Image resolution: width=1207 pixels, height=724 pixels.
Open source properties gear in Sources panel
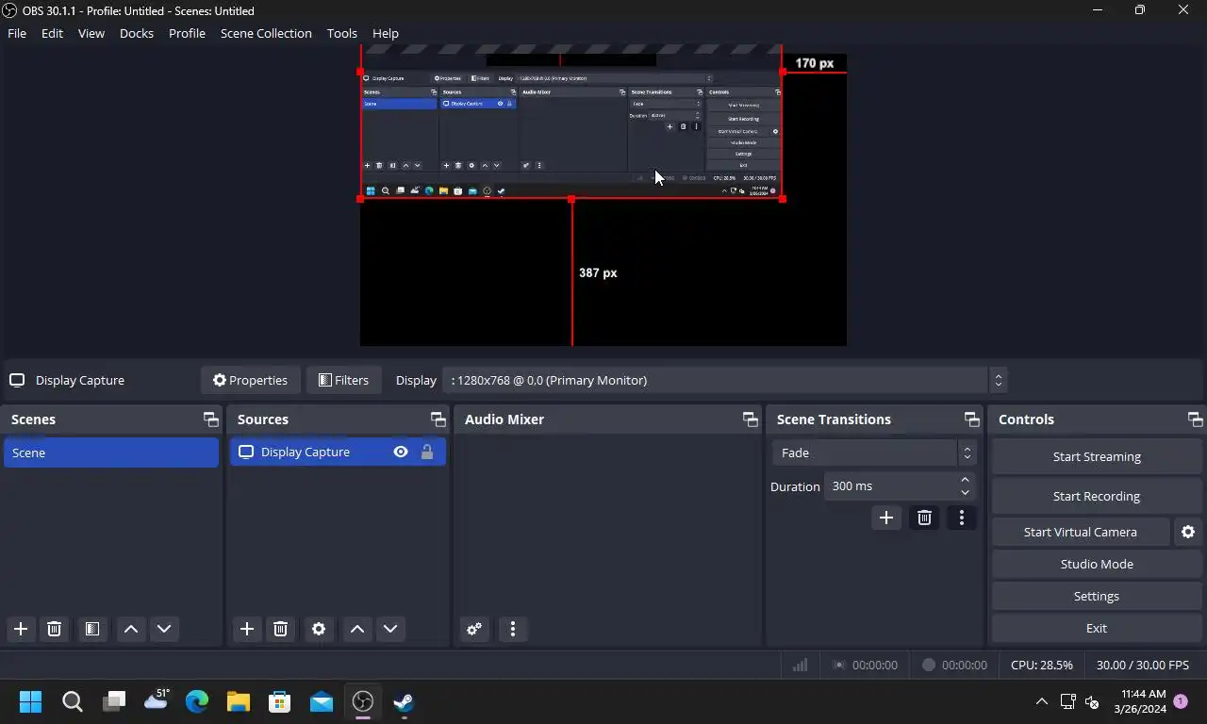(319, 629)
